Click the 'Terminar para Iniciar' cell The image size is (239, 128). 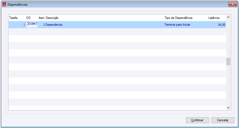[x=186, y=25]
